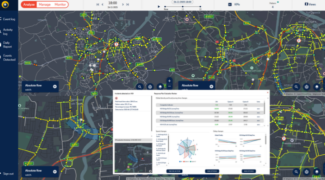
Task: Search in the top-right map
Action: coord(296,87)
